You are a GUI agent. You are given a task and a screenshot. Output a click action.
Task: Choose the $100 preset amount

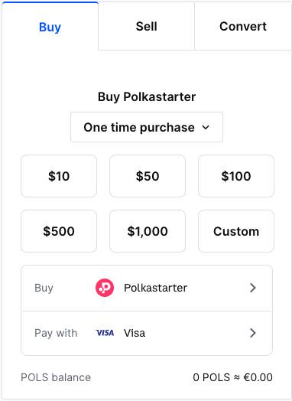pyautogui.click(x=236, y=176)
